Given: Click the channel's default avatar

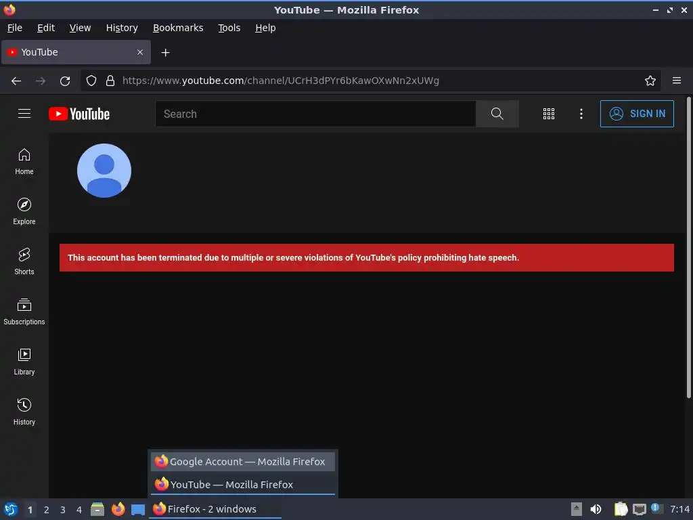Looking at the screenshot, I should click(104, 170).
